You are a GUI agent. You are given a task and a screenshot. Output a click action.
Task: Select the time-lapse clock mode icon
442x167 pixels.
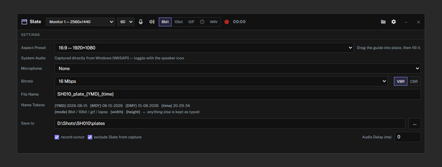coord(202,22)
